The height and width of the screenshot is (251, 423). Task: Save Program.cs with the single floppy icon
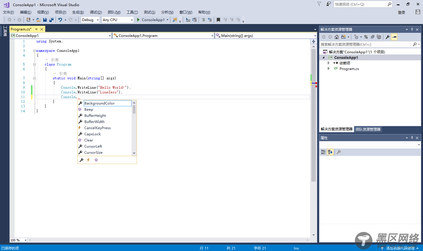(45, 20)
